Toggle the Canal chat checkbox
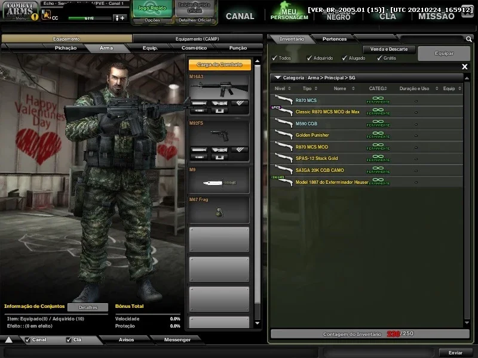478x358 pixels. pyautogui.click(x=27, y=340)
